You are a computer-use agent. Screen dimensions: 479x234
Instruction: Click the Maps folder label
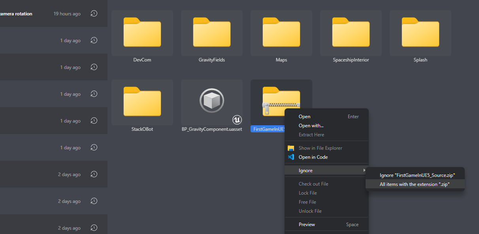pos(281,60)
